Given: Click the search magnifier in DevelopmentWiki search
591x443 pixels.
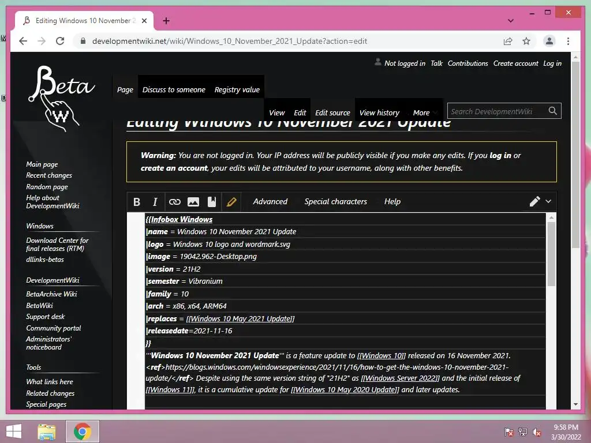Looking at the screenshot, I should pyautogui.click(x=552, y=111).
